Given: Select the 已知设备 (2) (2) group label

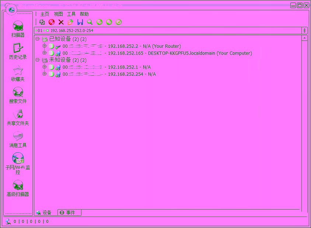Looking at the screenshot, I should 68,39.
